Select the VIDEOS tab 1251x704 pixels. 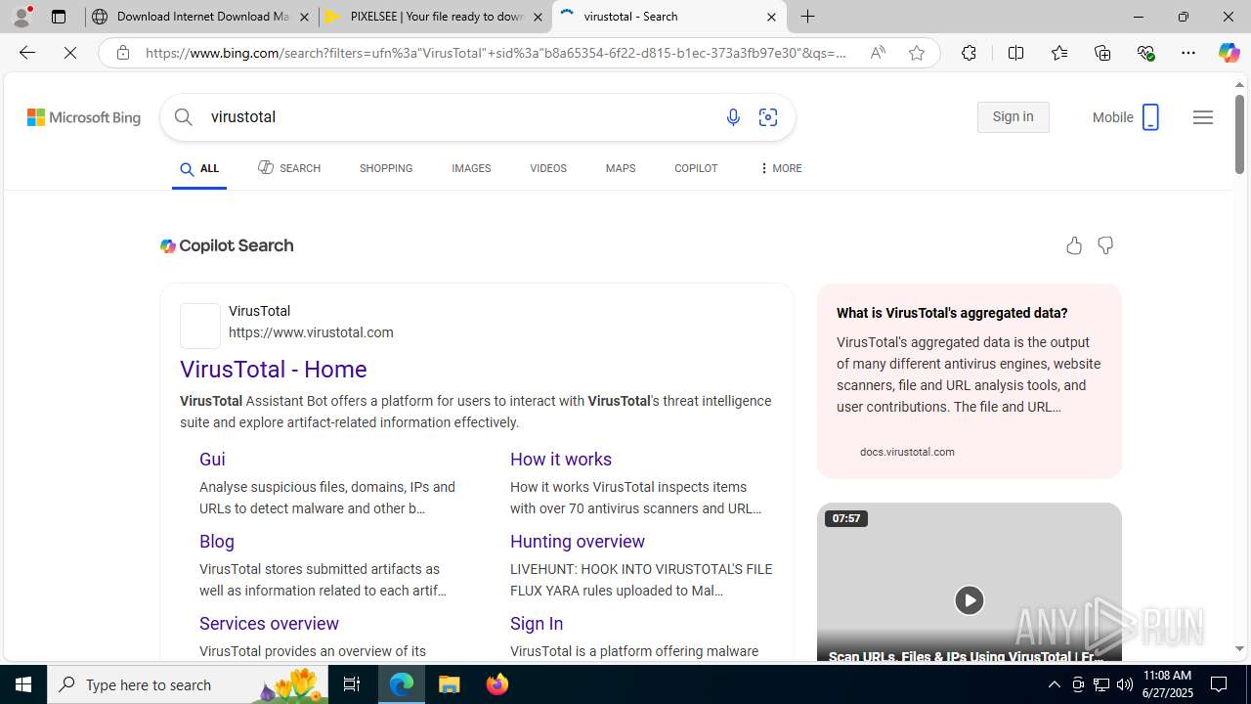click(x=548, y=168)
